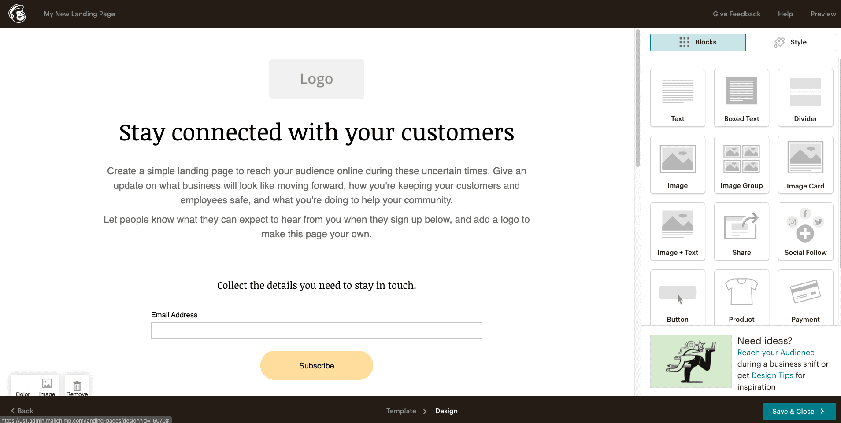Open the Reach your Audience link

coord(776,353)
